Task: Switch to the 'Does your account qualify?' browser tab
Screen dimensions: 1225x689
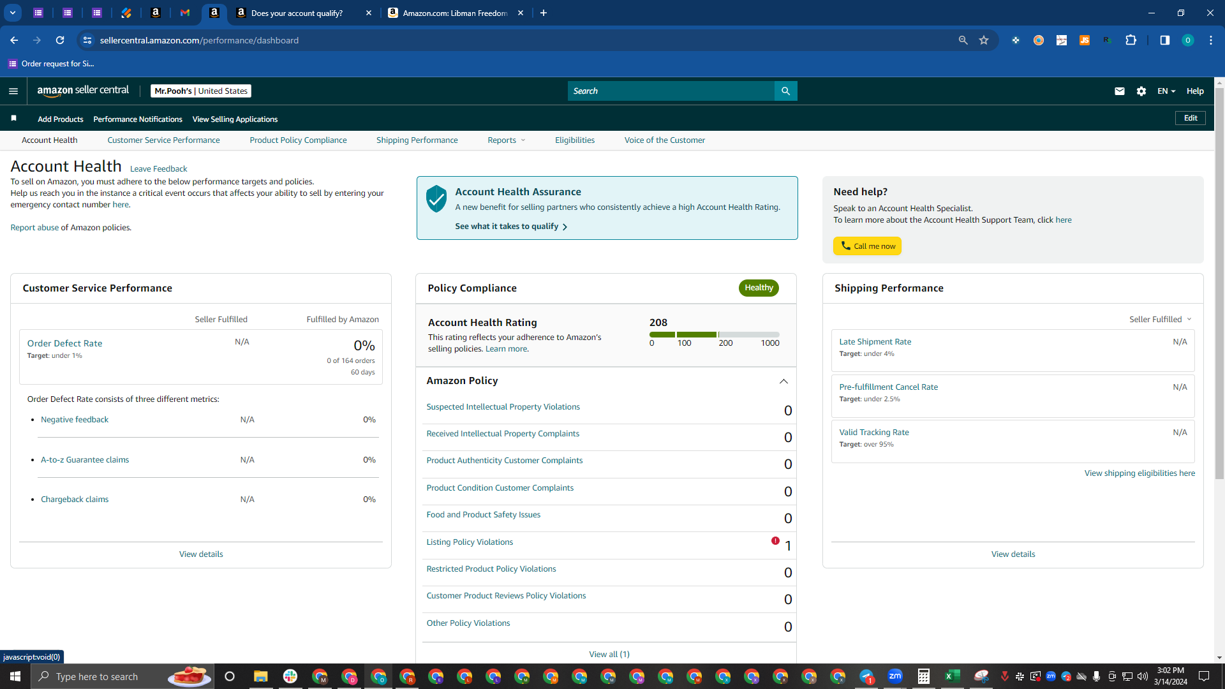Action: pyautogui.click(x=304, y=13)
